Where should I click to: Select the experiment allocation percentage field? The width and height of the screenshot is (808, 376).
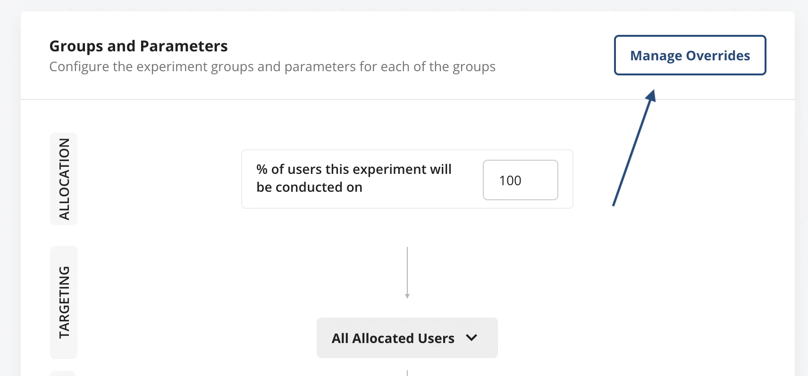click(520, 180)
